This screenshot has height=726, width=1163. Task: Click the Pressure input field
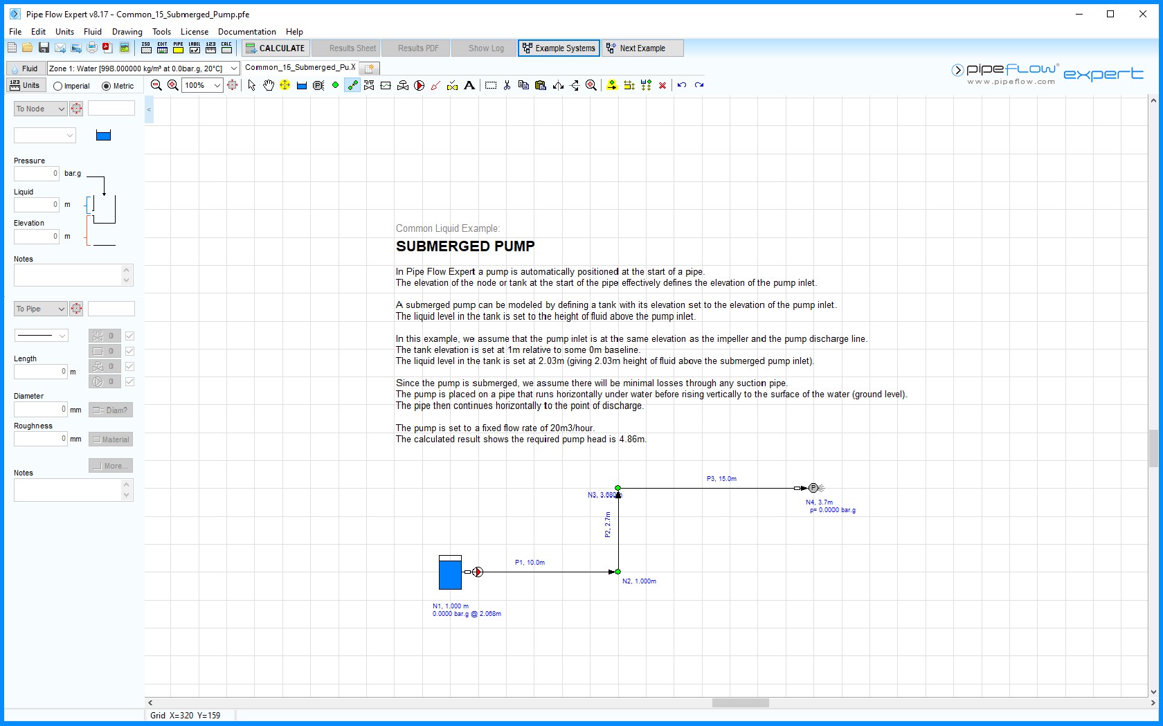coord(37,173)
